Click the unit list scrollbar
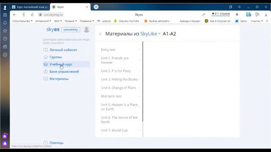Viewport: 271px width, 152px height. pyautogui.click(x=143, y=81)
